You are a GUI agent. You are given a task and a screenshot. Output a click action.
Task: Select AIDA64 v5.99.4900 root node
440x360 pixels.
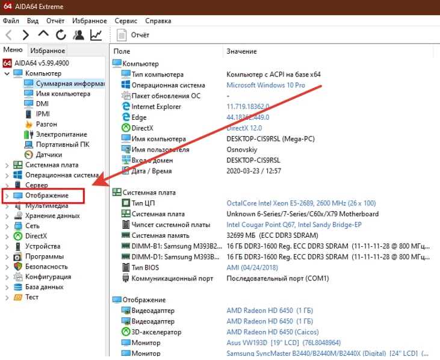[x=42, y=63]
